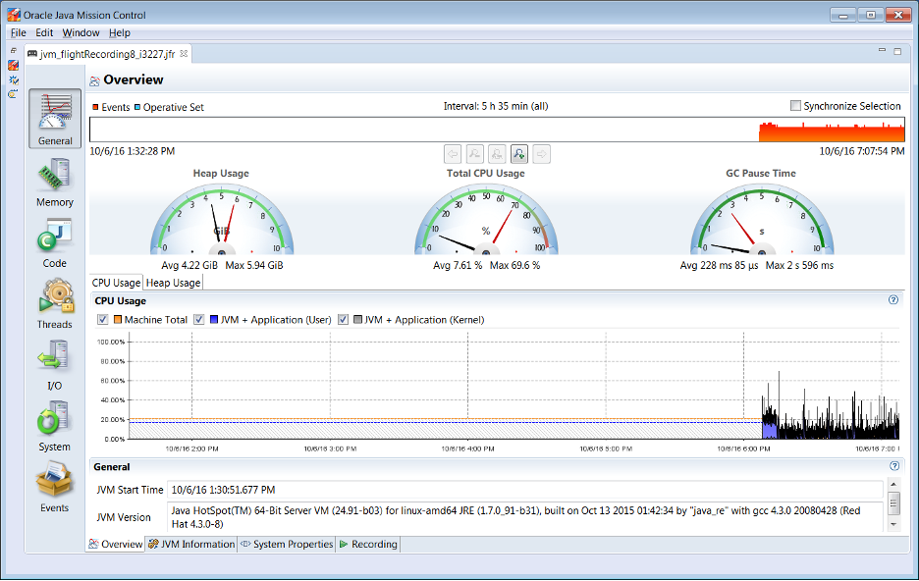Click the 'Max 5.94 GiB' heap value
The width and height of the screenshot is (919, 581).
click(x=253, y=265)
